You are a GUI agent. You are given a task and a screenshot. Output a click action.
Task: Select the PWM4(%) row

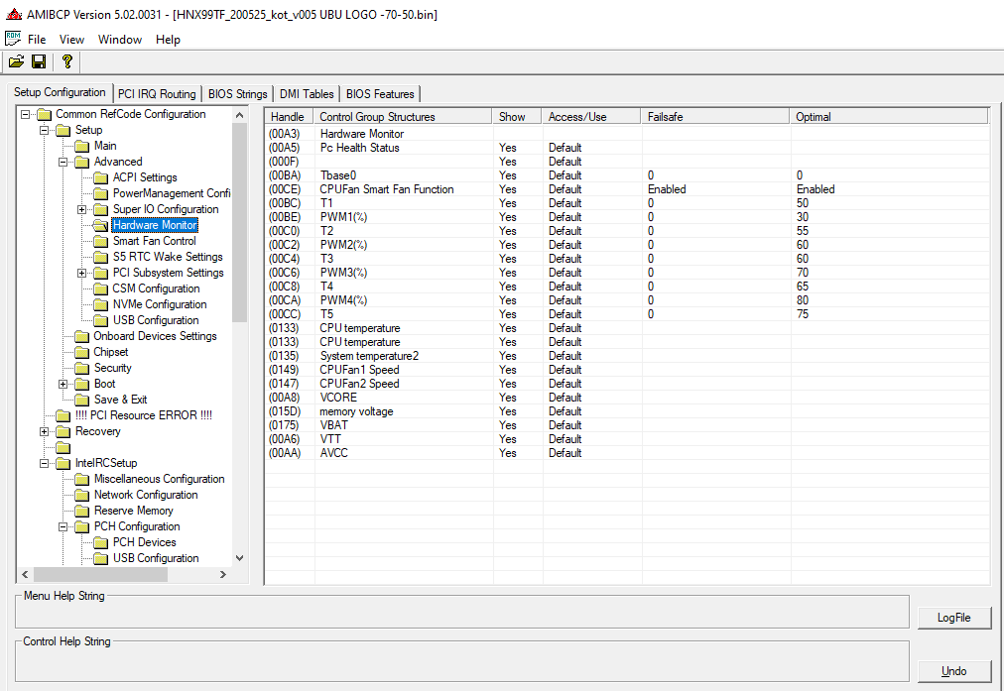click(x=626, y=300)
